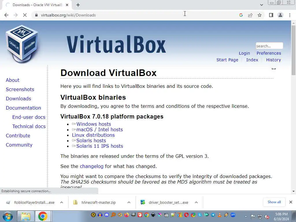The image size is (296, 222).
Task: Launch Skype from the taskbar
Action: point(200,215)
